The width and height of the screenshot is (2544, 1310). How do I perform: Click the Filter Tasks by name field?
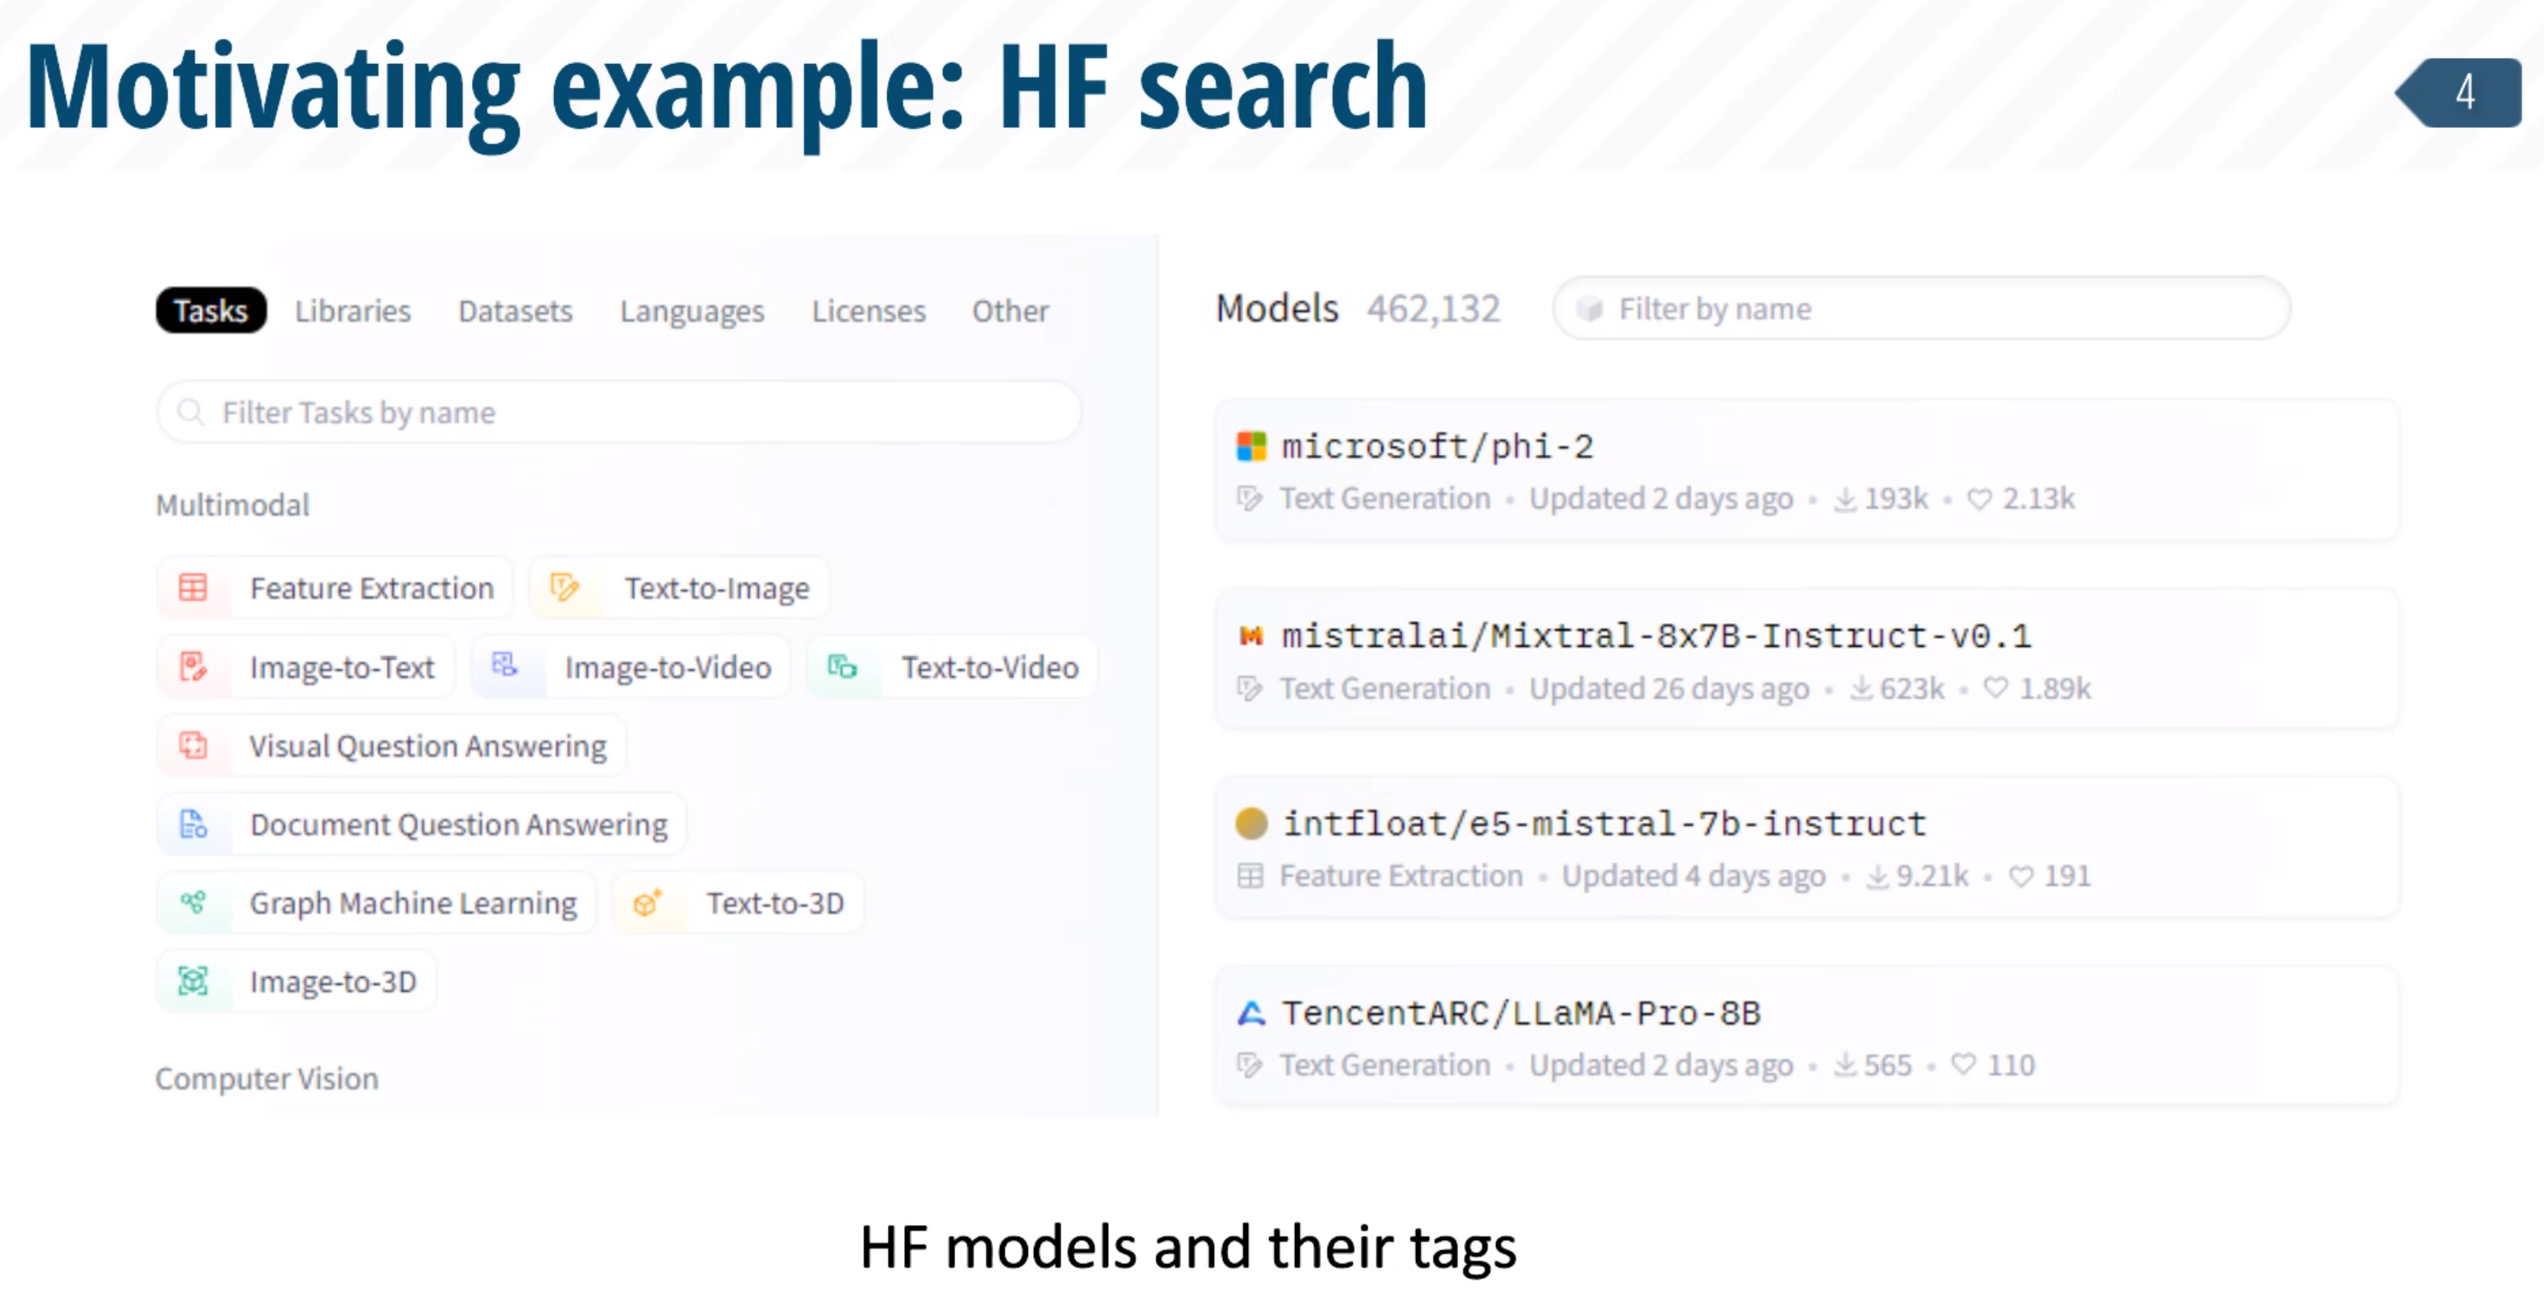click(619, 412)
